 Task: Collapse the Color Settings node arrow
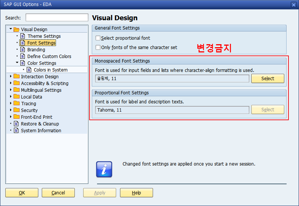(x=17, y=63)
